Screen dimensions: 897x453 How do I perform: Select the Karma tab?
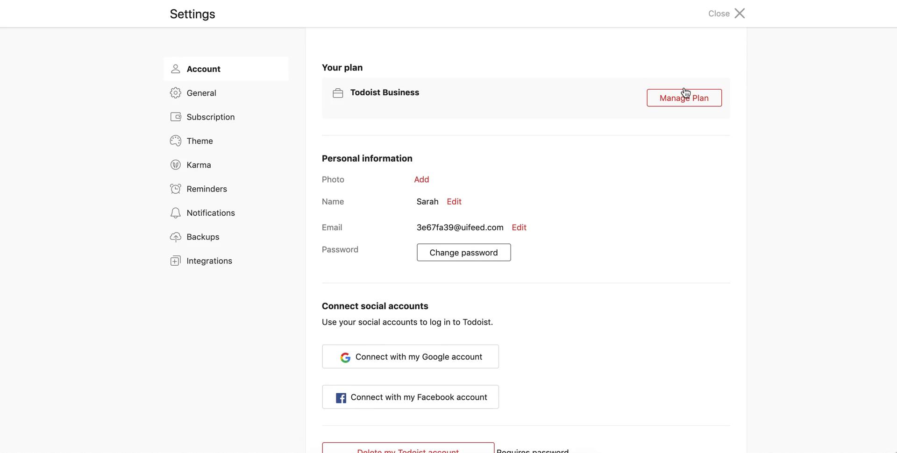pos(226,165)
